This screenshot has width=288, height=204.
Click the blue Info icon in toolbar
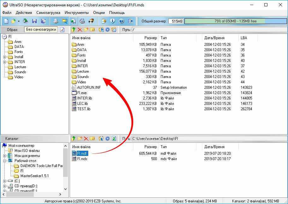[x=113, y=21]
